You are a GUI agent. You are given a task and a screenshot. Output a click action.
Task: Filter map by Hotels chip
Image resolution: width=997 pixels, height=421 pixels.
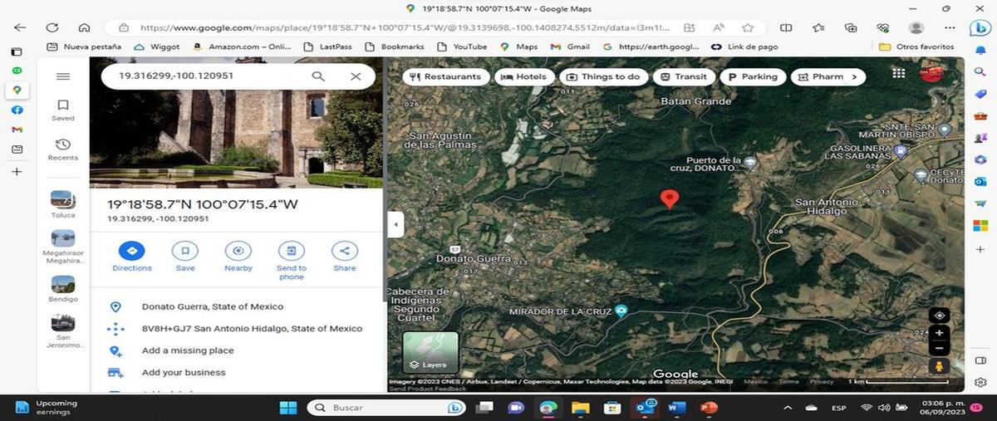(526, 76)
